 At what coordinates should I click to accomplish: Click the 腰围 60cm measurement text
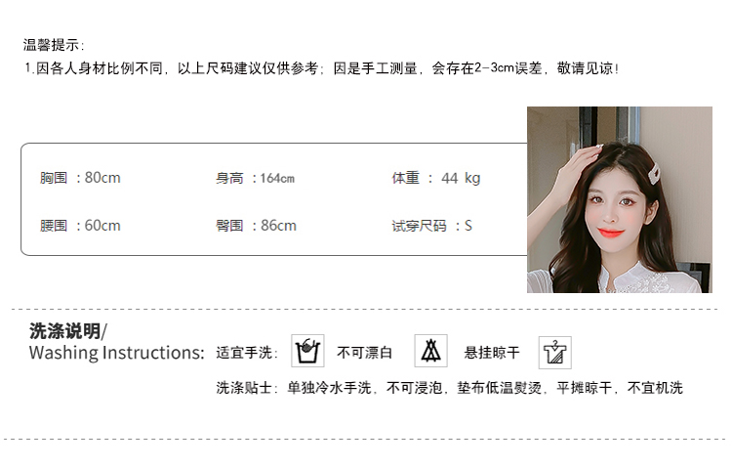(80, 226)
